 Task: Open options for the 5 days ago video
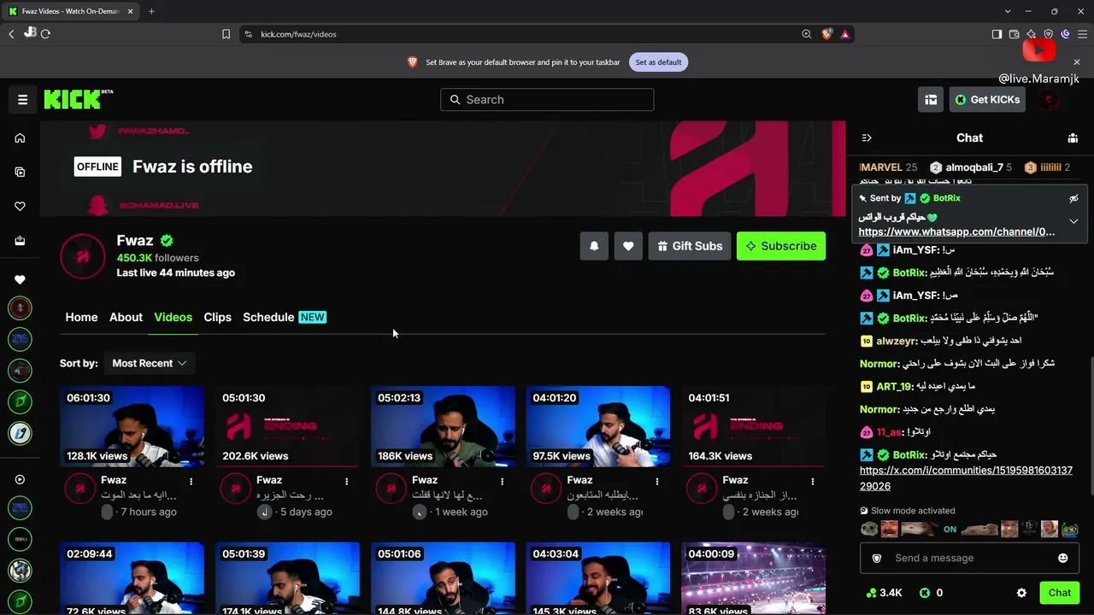click(x=346, y=482)
